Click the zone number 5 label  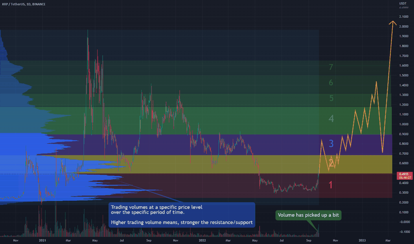pyautogui.click(x=331, y=98)
